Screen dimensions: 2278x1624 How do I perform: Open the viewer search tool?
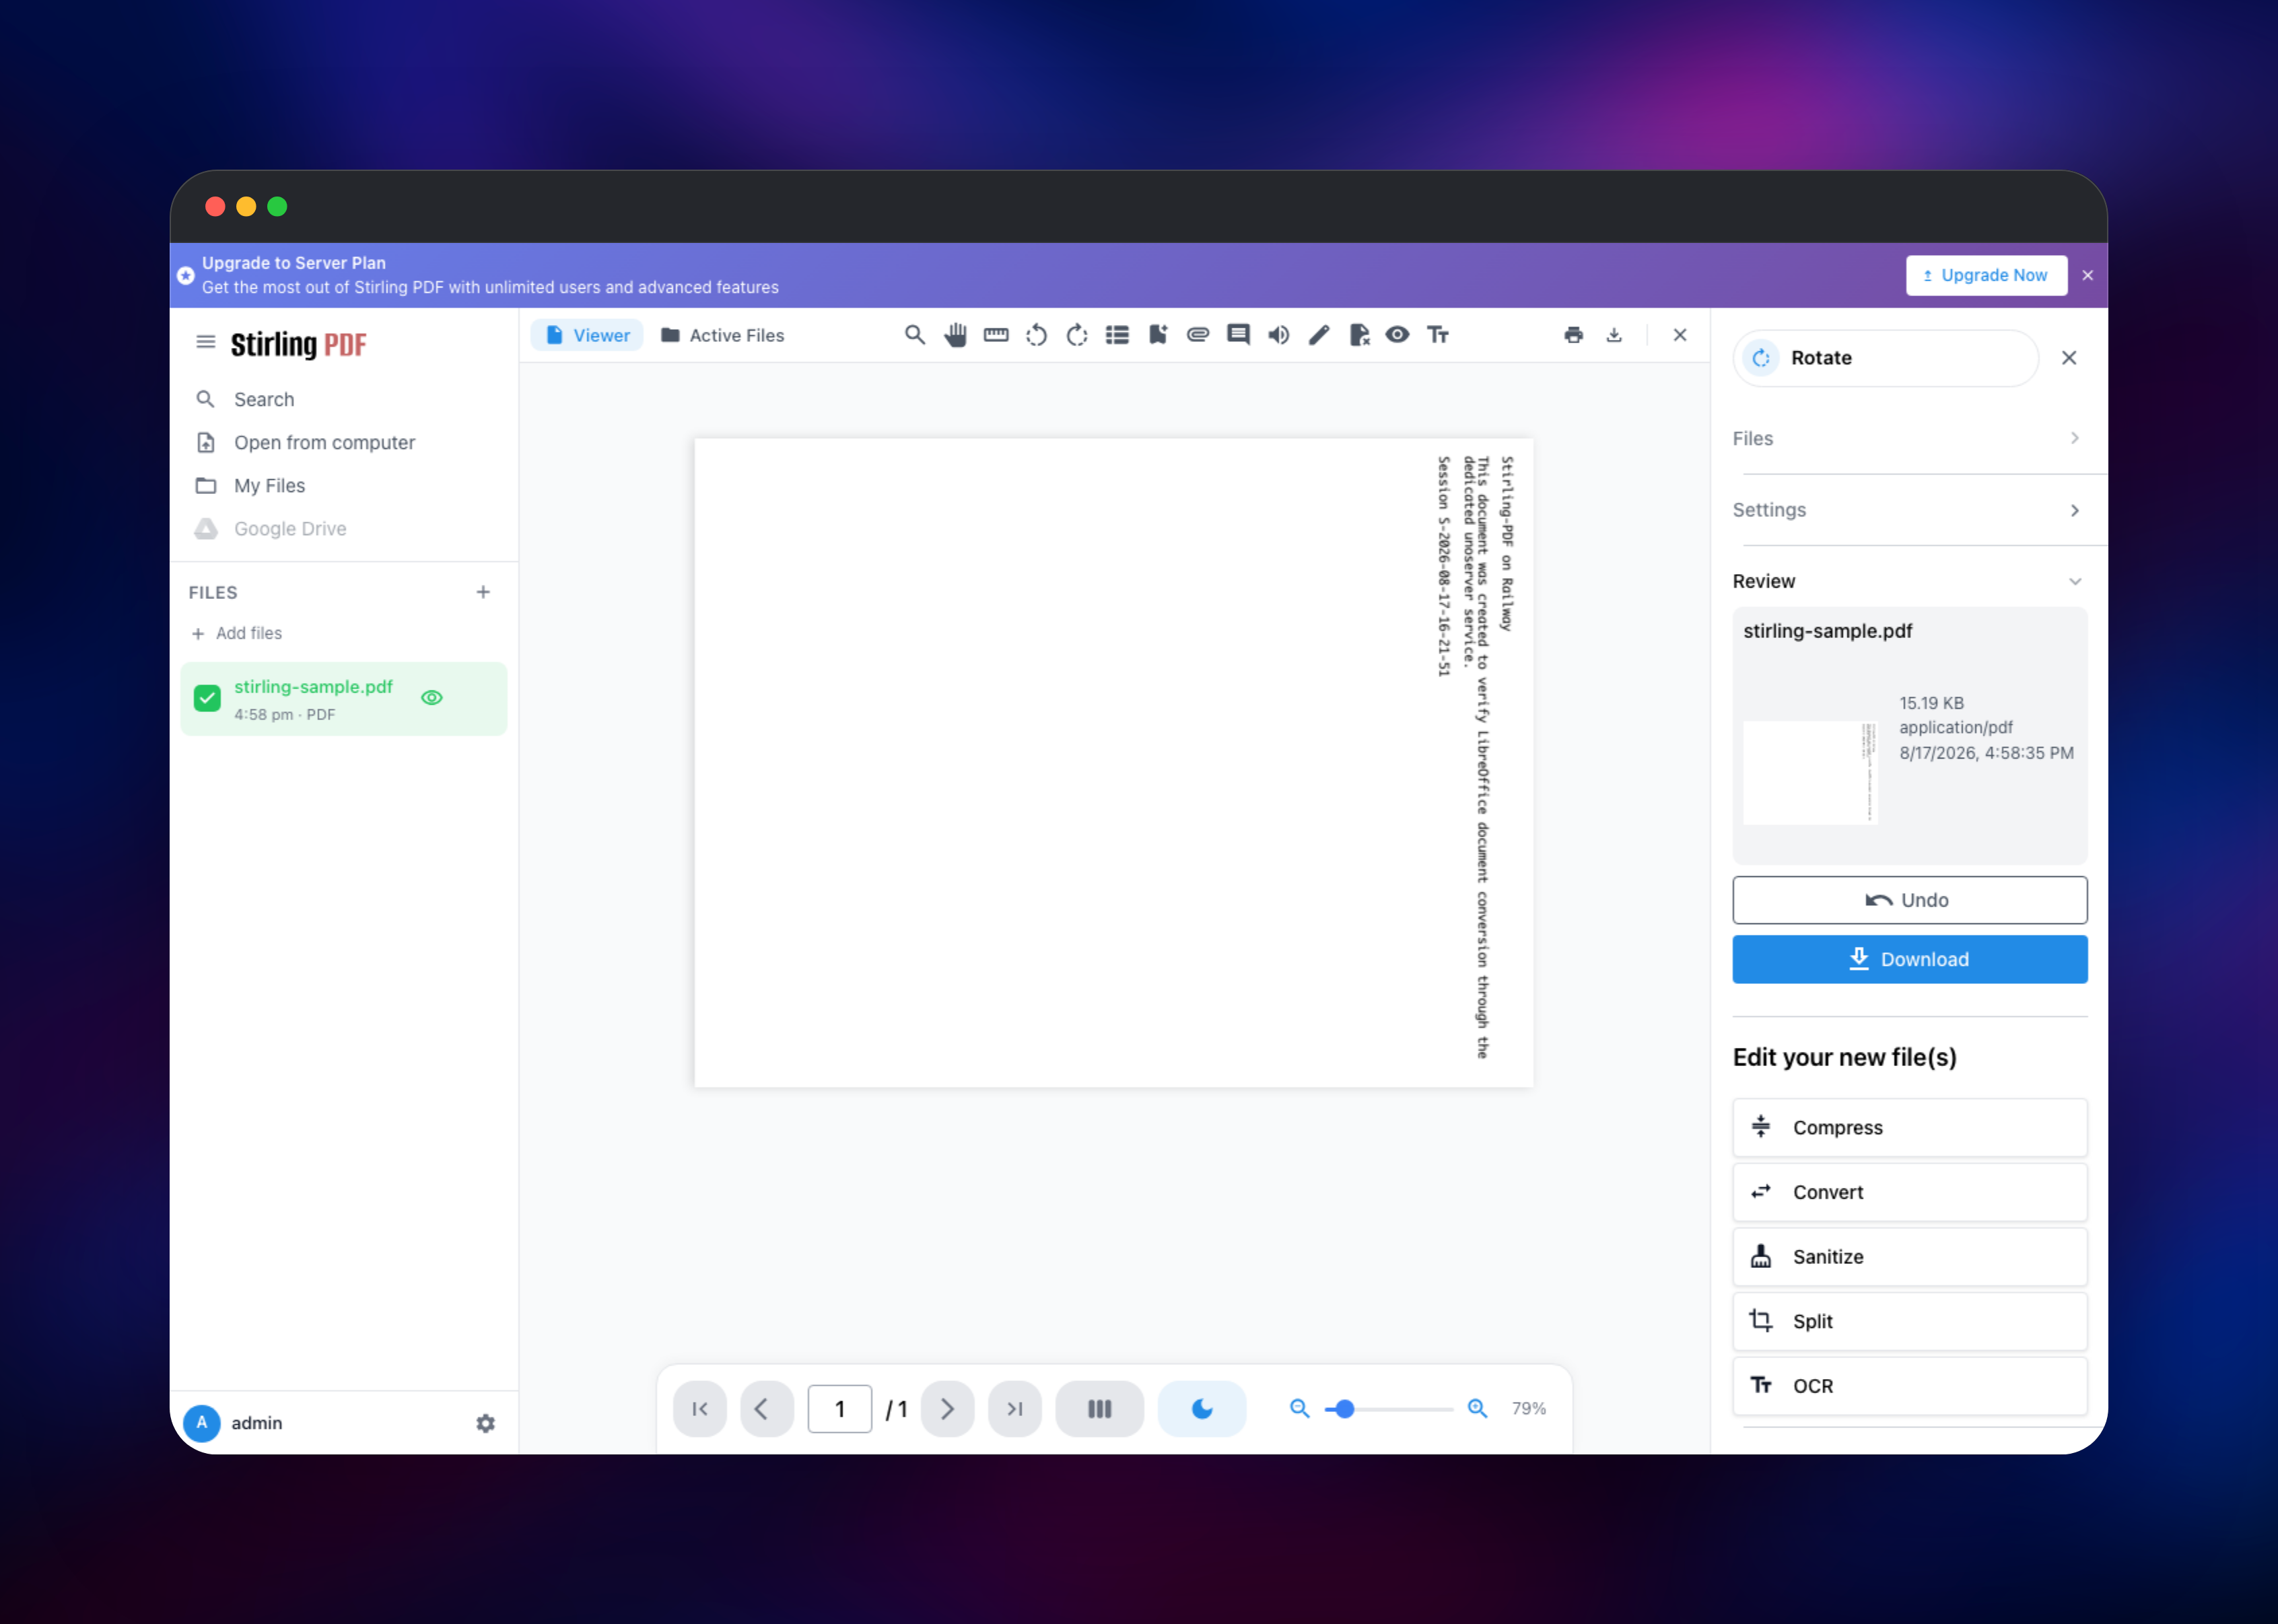coord(914,335)
